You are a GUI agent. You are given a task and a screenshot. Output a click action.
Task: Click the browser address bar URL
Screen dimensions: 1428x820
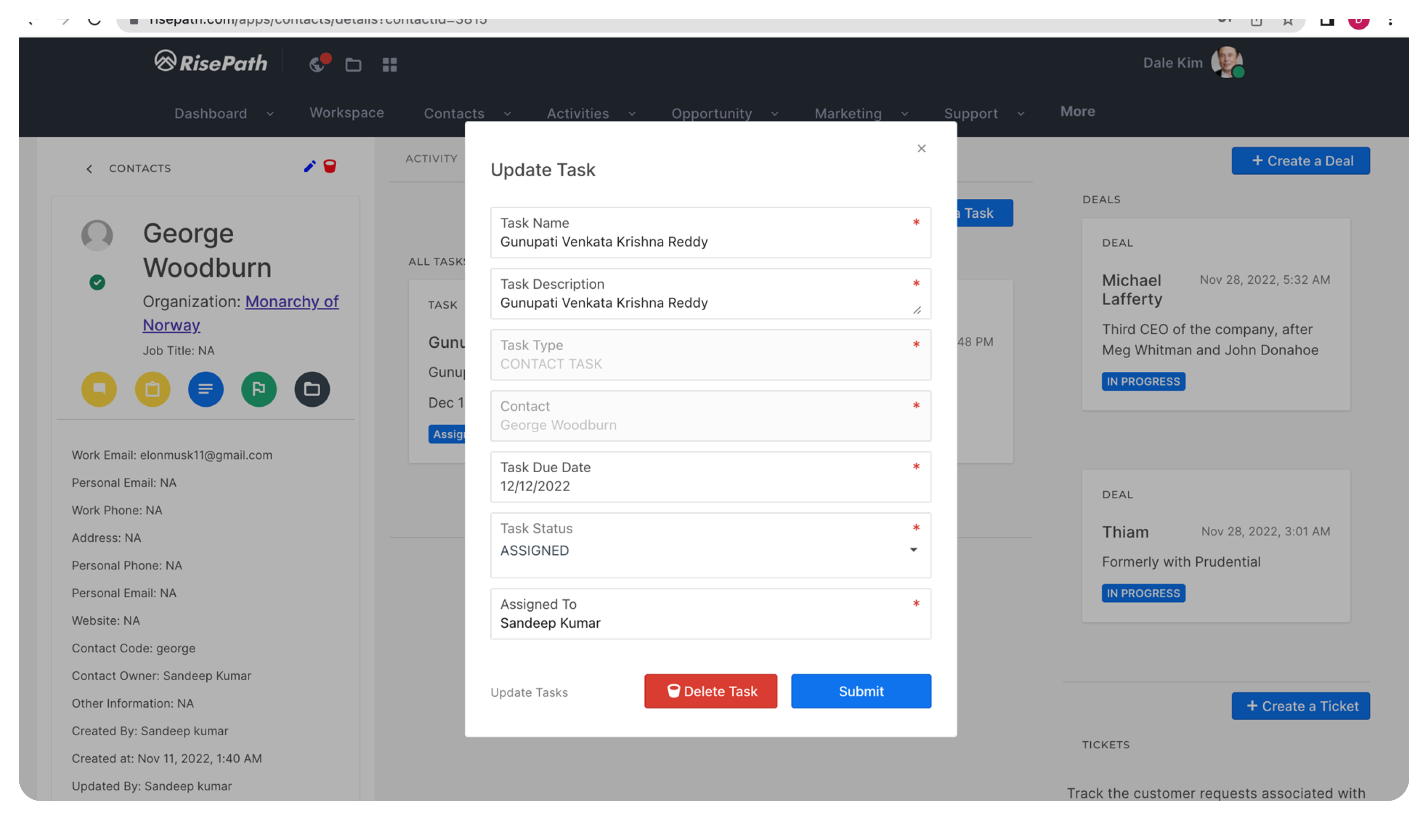(x=318, y=21)
